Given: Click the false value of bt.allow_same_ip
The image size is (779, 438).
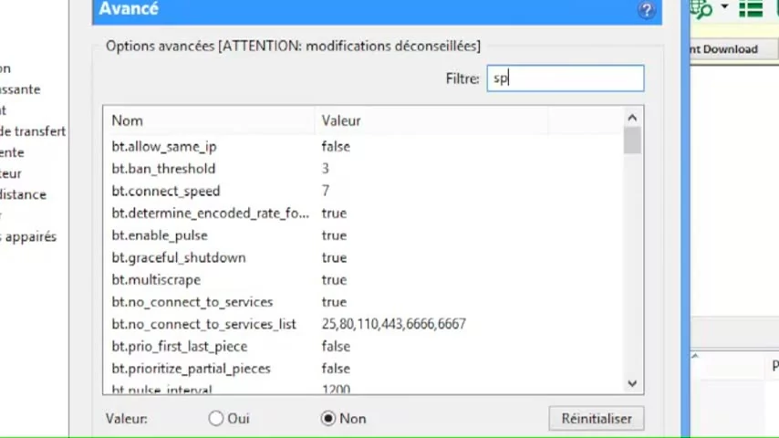Looking at the screenshot, I should (336, 147).
